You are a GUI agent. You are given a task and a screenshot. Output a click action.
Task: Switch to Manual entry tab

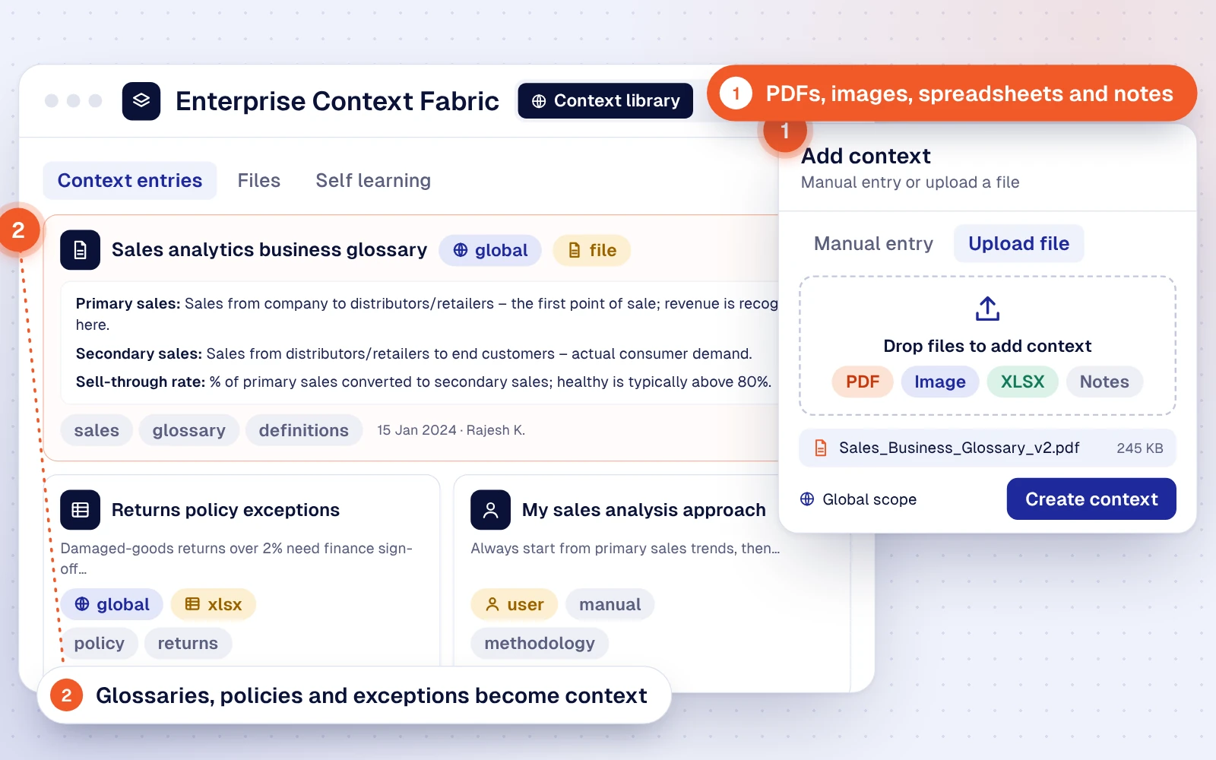pyautogui.click(x=873, y=244)
